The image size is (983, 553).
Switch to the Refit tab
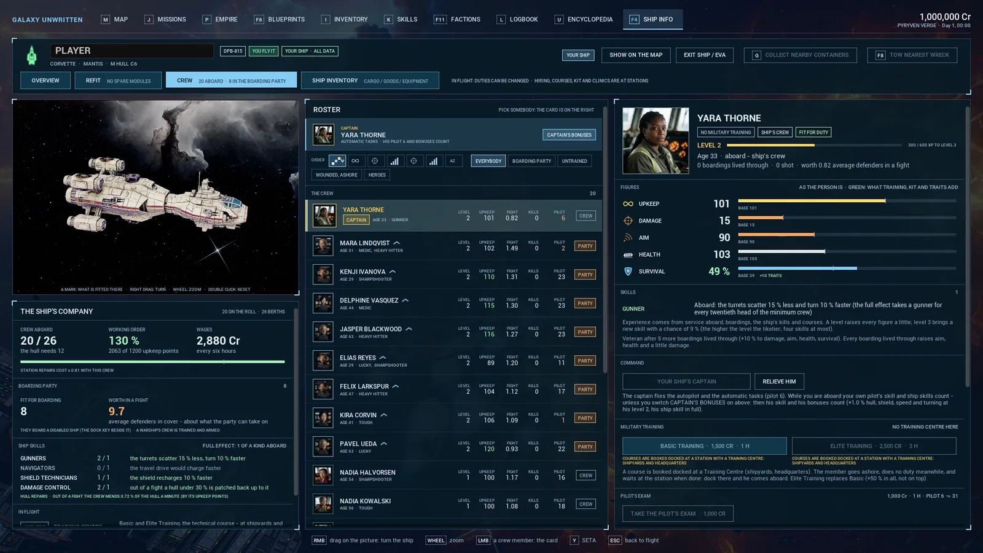[118, 80]
